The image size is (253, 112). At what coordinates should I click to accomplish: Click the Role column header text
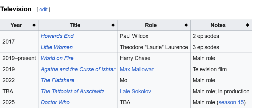pyautogui.click(x=151, y=25)
